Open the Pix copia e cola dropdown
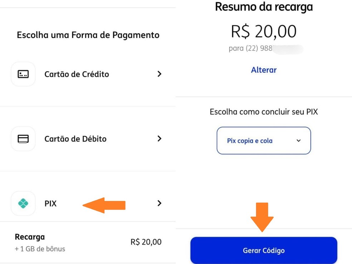352x264 pixels. click(298, 141)
